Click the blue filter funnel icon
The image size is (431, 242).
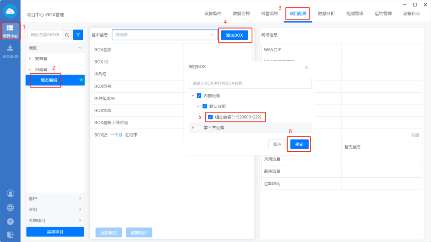(78, 35)
